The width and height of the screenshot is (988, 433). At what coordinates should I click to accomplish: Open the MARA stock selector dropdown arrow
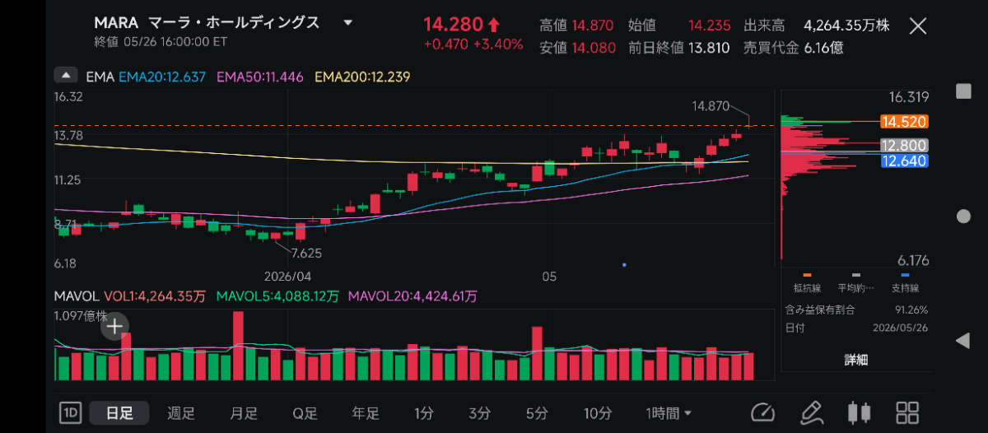(x=348, y=23)
